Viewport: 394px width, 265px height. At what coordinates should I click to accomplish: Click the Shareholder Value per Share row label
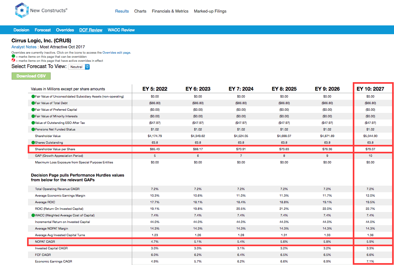click(x=55, y=149)
